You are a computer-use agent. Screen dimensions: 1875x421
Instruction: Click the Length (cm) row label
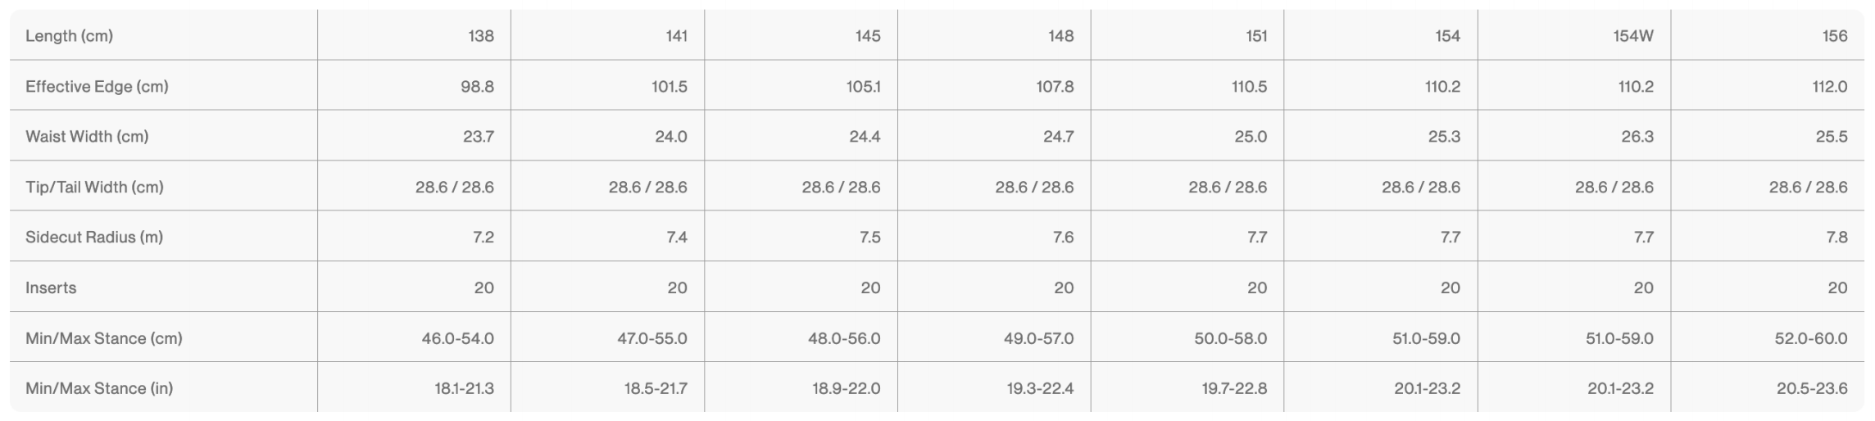69,36
